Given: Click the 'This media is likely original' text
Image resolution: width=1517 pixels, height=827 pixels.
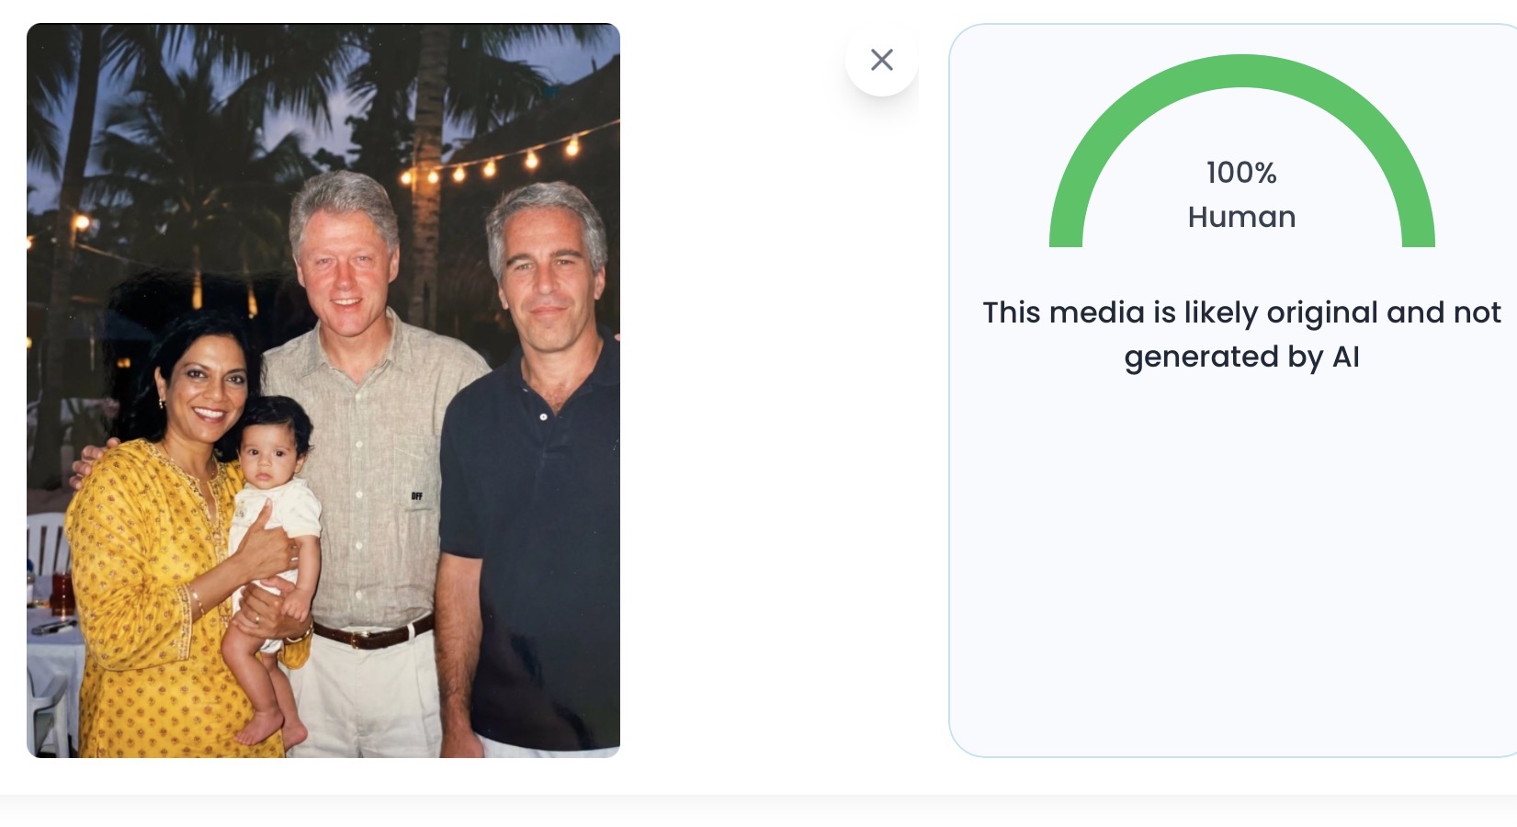Looking at the screenshot, I should 1241,312.
